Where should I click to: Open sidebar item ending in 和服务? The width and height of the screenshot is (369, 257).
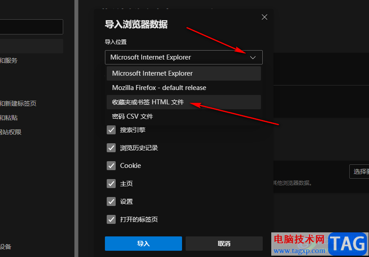coord(9,60)
